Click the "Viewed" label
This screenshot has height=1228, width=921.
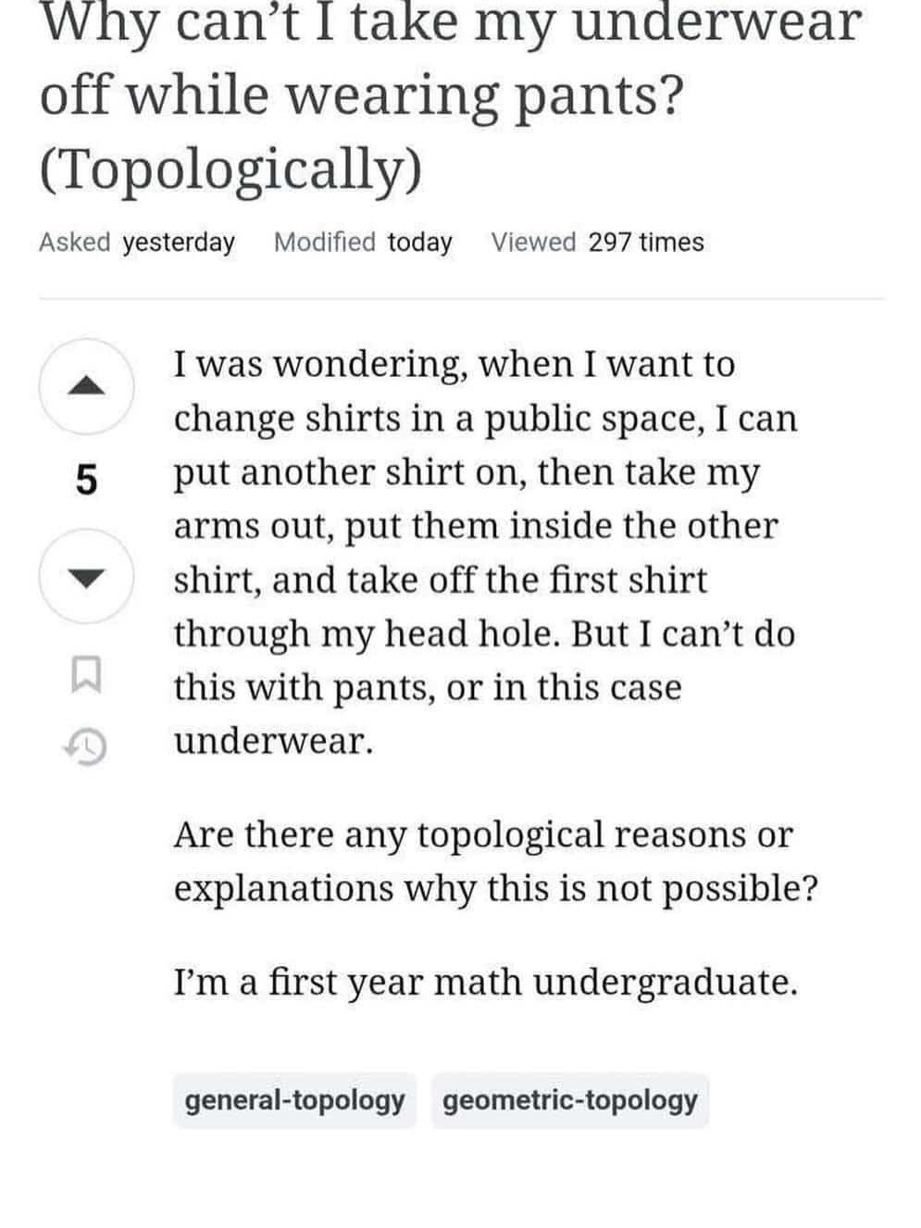(533, 243)
